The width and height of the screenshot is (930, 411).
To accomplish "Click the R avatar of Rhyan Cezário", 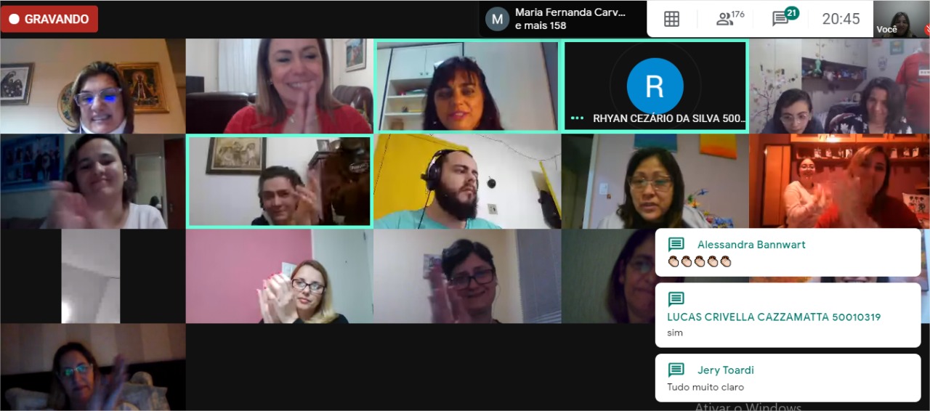I will pyautogui.click(x=655, y=86).
